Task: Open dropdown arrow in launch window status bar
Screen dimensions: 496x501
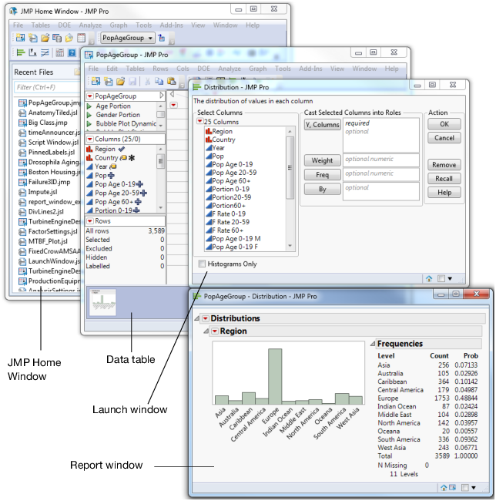Action: click(x=450, y=278)
